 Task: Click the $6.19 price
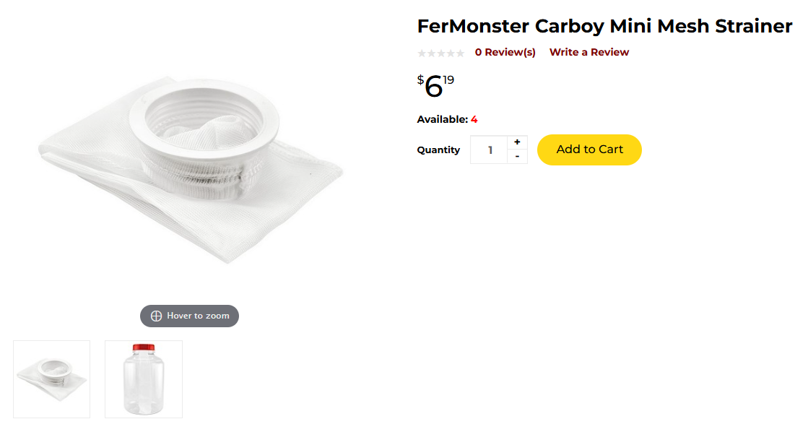435,86
